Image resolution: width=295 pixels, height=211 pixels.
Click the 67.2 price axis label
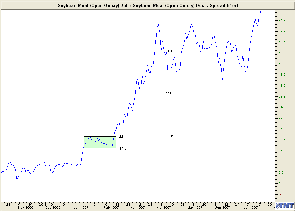pos(282,31)
